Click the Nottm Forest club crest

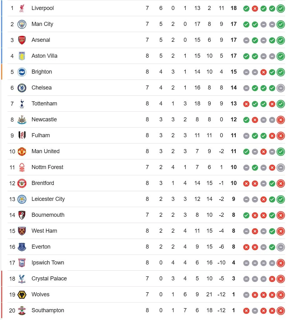pos(21,167)
